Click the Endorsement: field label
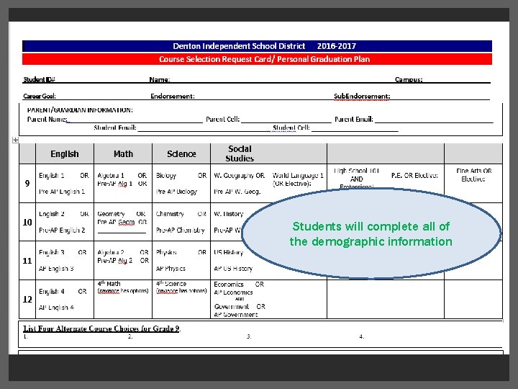This screenshot has width=518, height=389. tap(173, 96)
